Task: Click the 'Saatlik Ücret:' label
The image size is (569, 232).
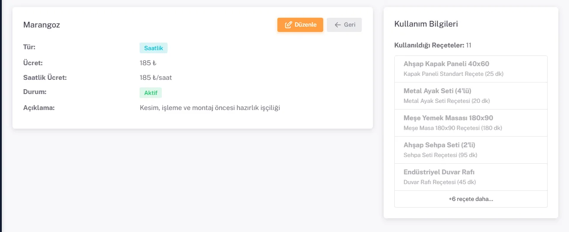Action: 45,78
